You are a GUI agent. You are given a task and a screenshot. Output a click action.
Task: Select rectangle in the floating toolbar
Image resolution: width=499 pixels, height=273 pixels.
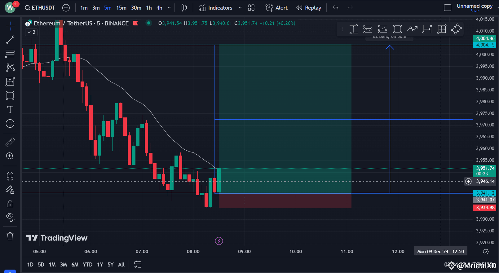397,29
